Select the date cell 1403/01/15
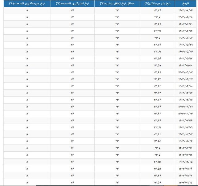 [186, 182]
